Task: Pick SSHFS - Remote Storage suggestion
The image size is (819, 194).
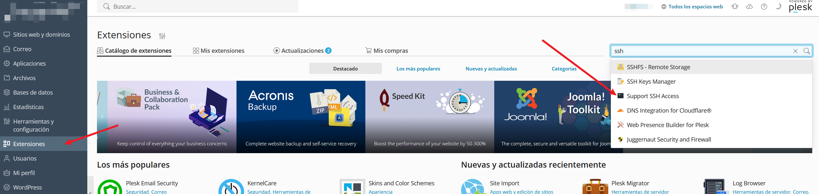Action: pyautogui.click(x=658, y=67)
